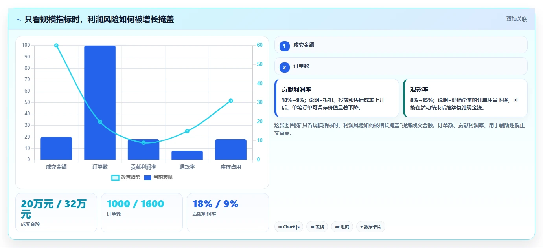Click the 表格 tag chip
The image size is (543, 248).
coord(317,227)
